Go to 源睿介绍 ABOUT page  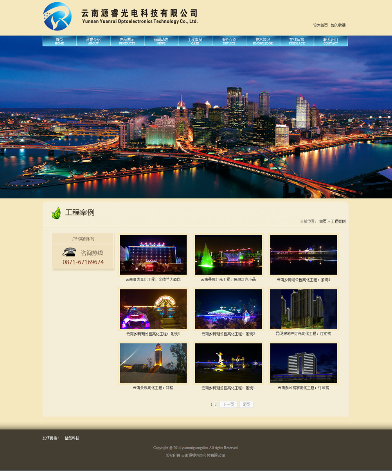click(x=93, y=41)
